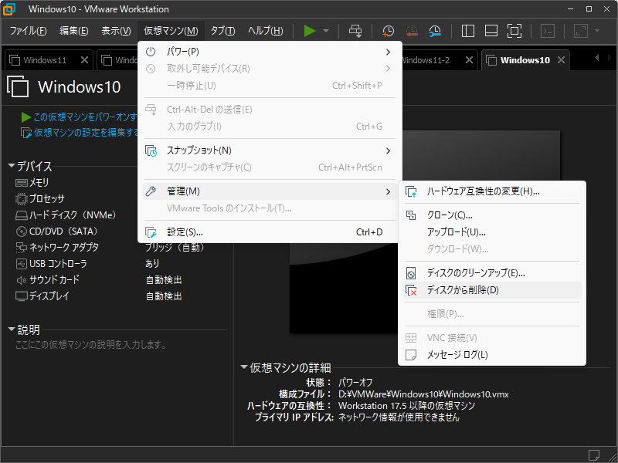Enter full screen mode from the toolbar
The width and height of the screenshot is (618, 463).
(x=514, y=31)
